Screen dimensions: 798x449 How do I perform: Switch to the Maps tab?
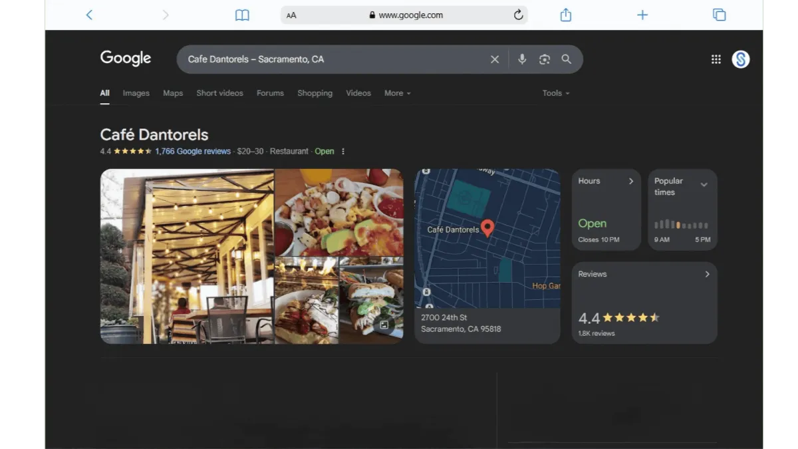[173, 93]
